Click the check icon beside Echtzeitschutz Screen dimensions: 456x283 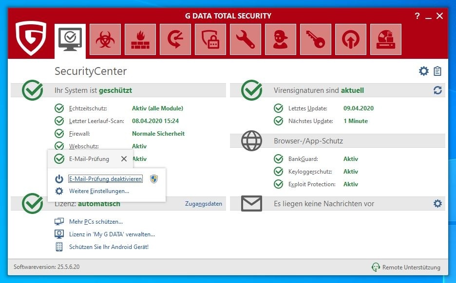pos(59,108)
